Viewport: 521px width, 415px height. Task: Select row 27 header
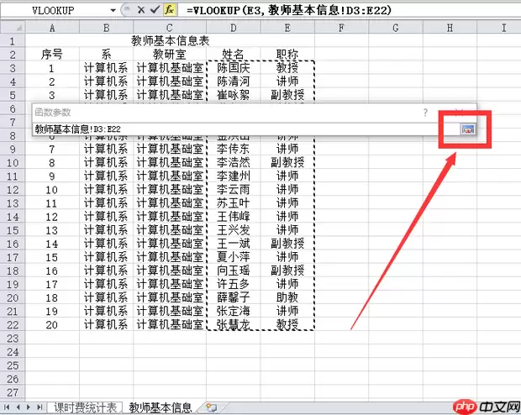13,392
